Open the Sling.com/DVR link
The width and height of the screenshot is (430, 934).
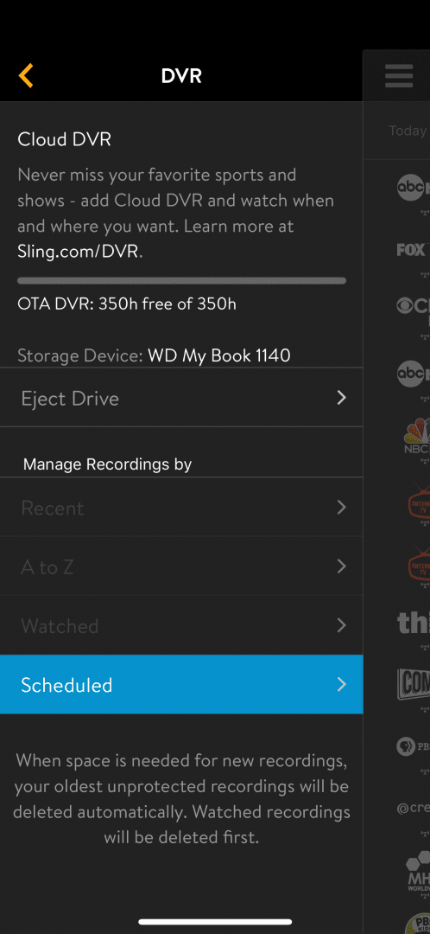(79, 252)
